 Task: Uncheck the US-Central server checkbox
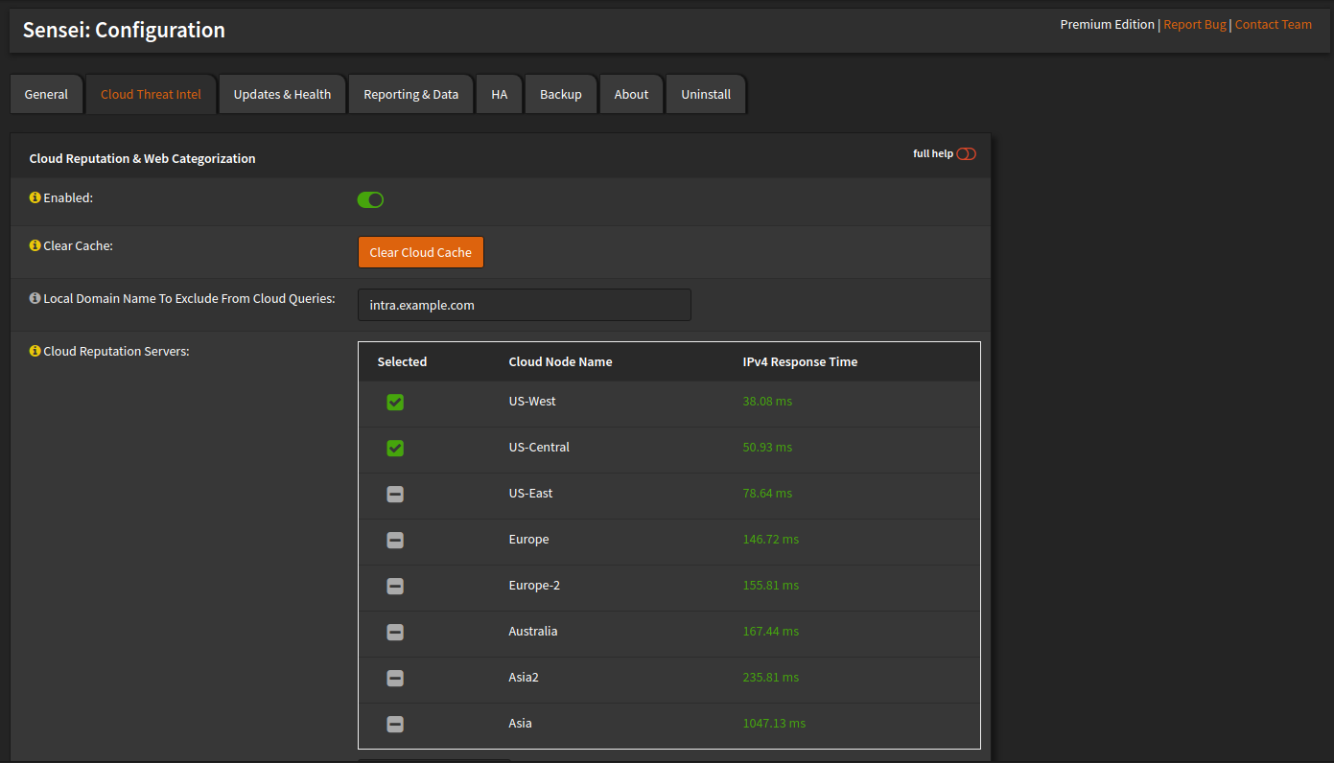[395, 449]
